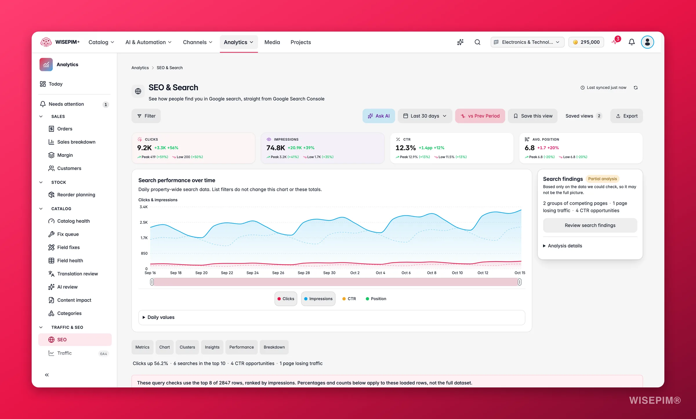Collapse the CATALOG sidebar group
Viewport: 696px width, 419px height.
(x=41, y=208)
